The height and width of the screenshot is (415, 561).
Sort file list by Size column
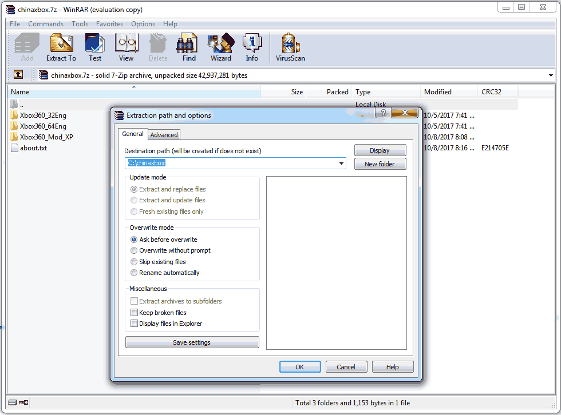[283, 92]
